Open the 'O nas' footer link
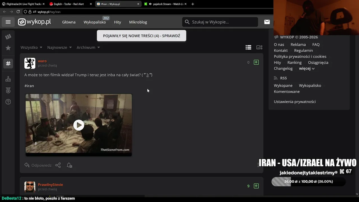 tap(279, 45)
